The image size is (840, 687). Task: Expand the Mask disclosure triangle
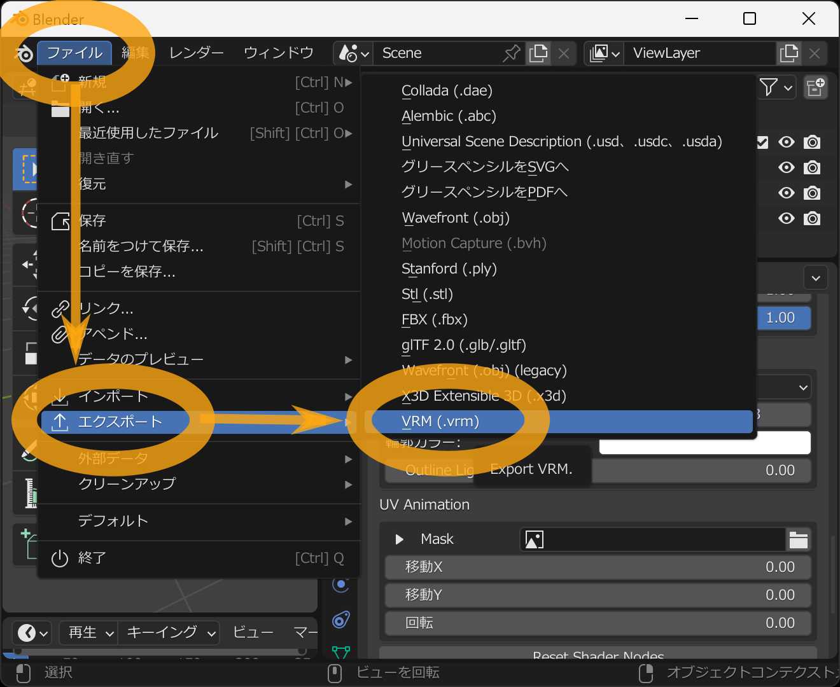click(399, 539)
